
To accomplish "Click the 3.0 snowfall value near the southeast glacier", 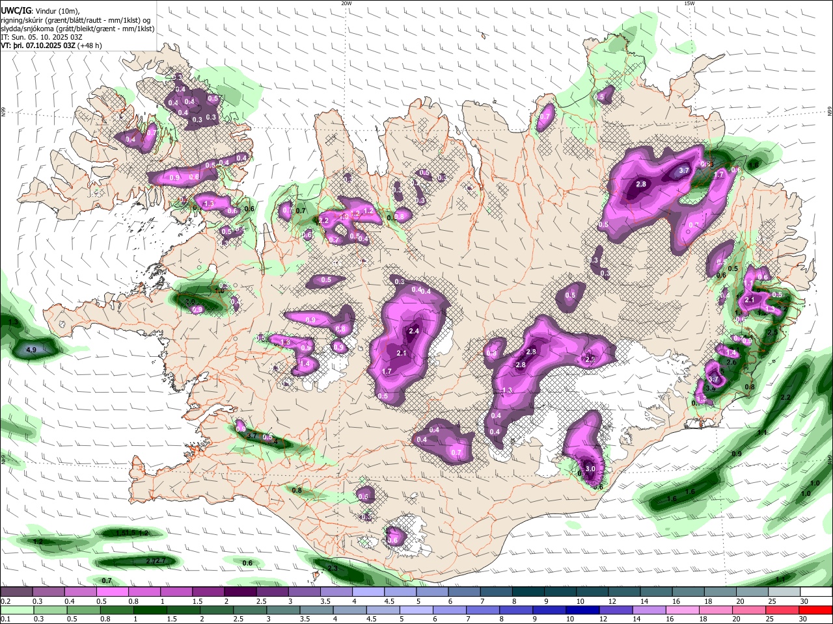I will pos(590,469).
